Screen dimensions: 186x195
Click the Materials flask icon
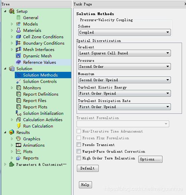pos(18,30)
